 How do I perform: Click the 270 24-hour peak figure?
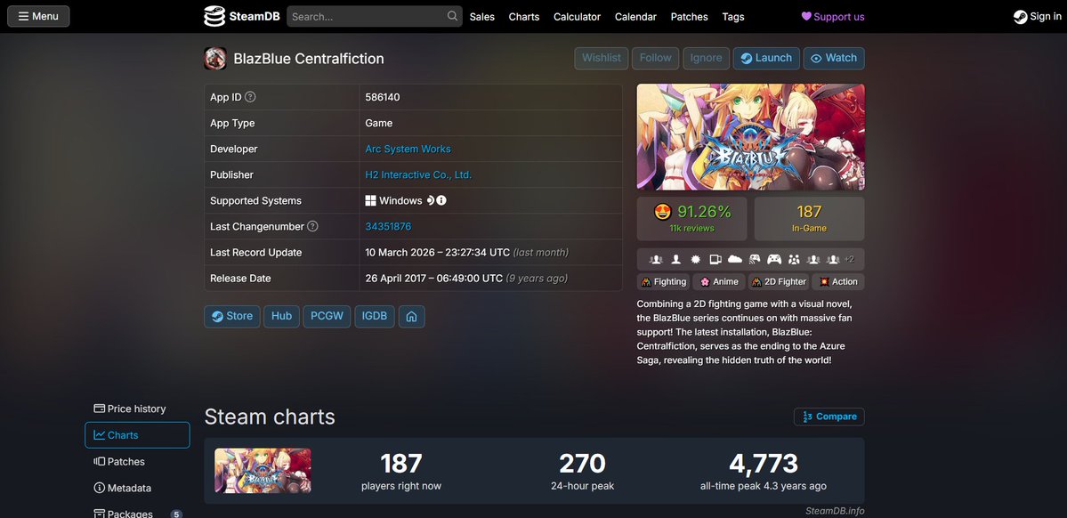pos(582,464)
